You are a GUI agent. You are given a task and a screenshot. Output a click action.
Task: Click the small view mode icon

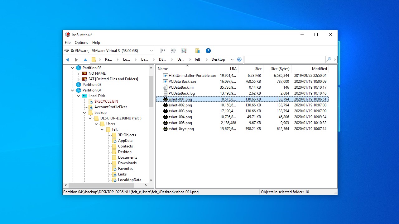[x=163, y=51]
